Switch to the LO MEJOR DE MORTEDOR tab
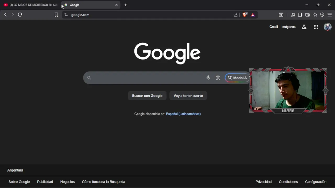 [30, 5]
